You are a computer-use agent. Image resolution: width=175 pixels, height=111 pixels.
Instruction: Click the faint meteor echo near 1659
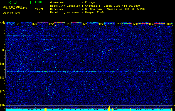159,50
